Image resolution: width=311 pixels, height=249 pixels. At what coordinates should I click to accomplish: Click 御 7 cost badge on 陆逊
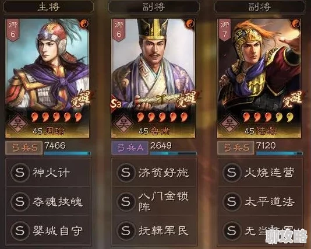coord(224,30)
